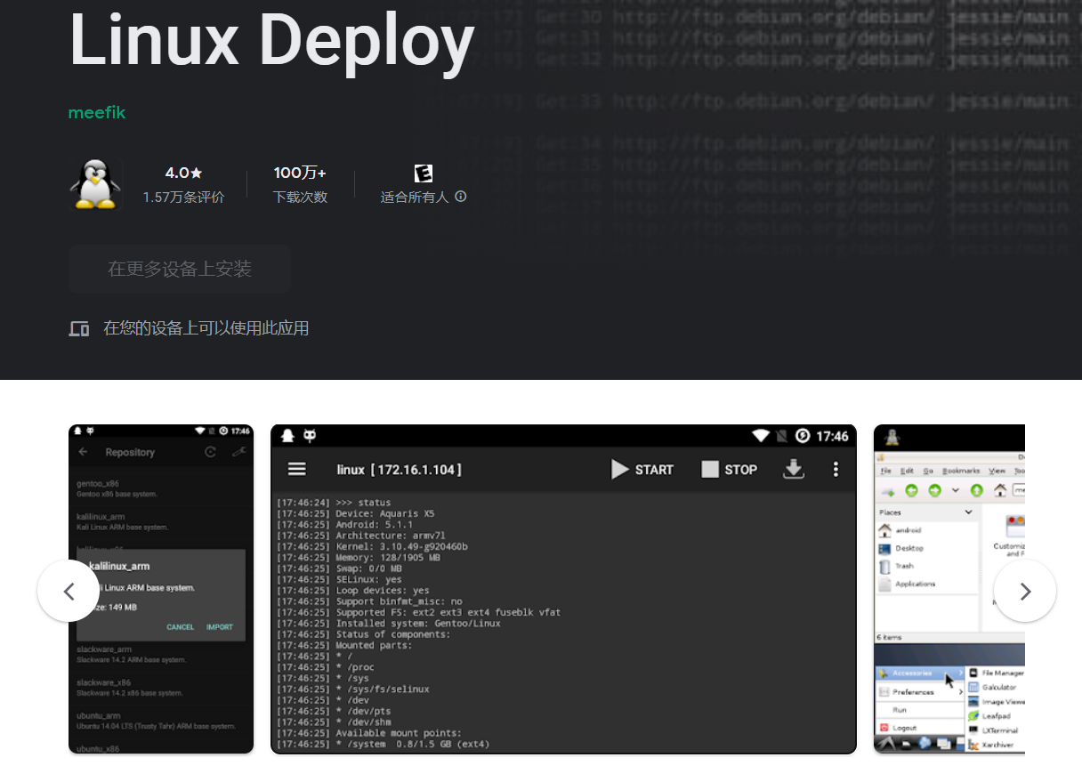Screen dimensions: 1082x774
Task: Select the slackware_x86 repository entry
Action: 161,687
